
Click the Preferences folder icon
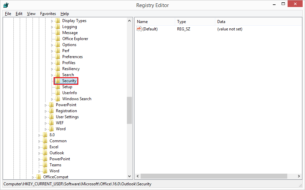[x=58, y=57]
